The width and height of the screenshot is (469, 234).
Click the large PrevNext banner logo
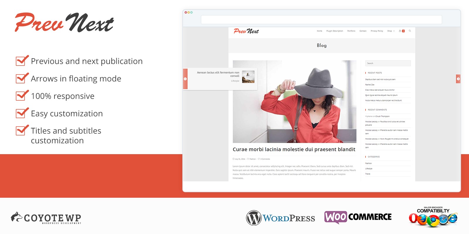click(x=64, y=22)
